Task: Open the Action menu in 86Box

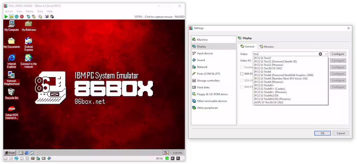Action: pyautogui.click(x=9, y=11)
